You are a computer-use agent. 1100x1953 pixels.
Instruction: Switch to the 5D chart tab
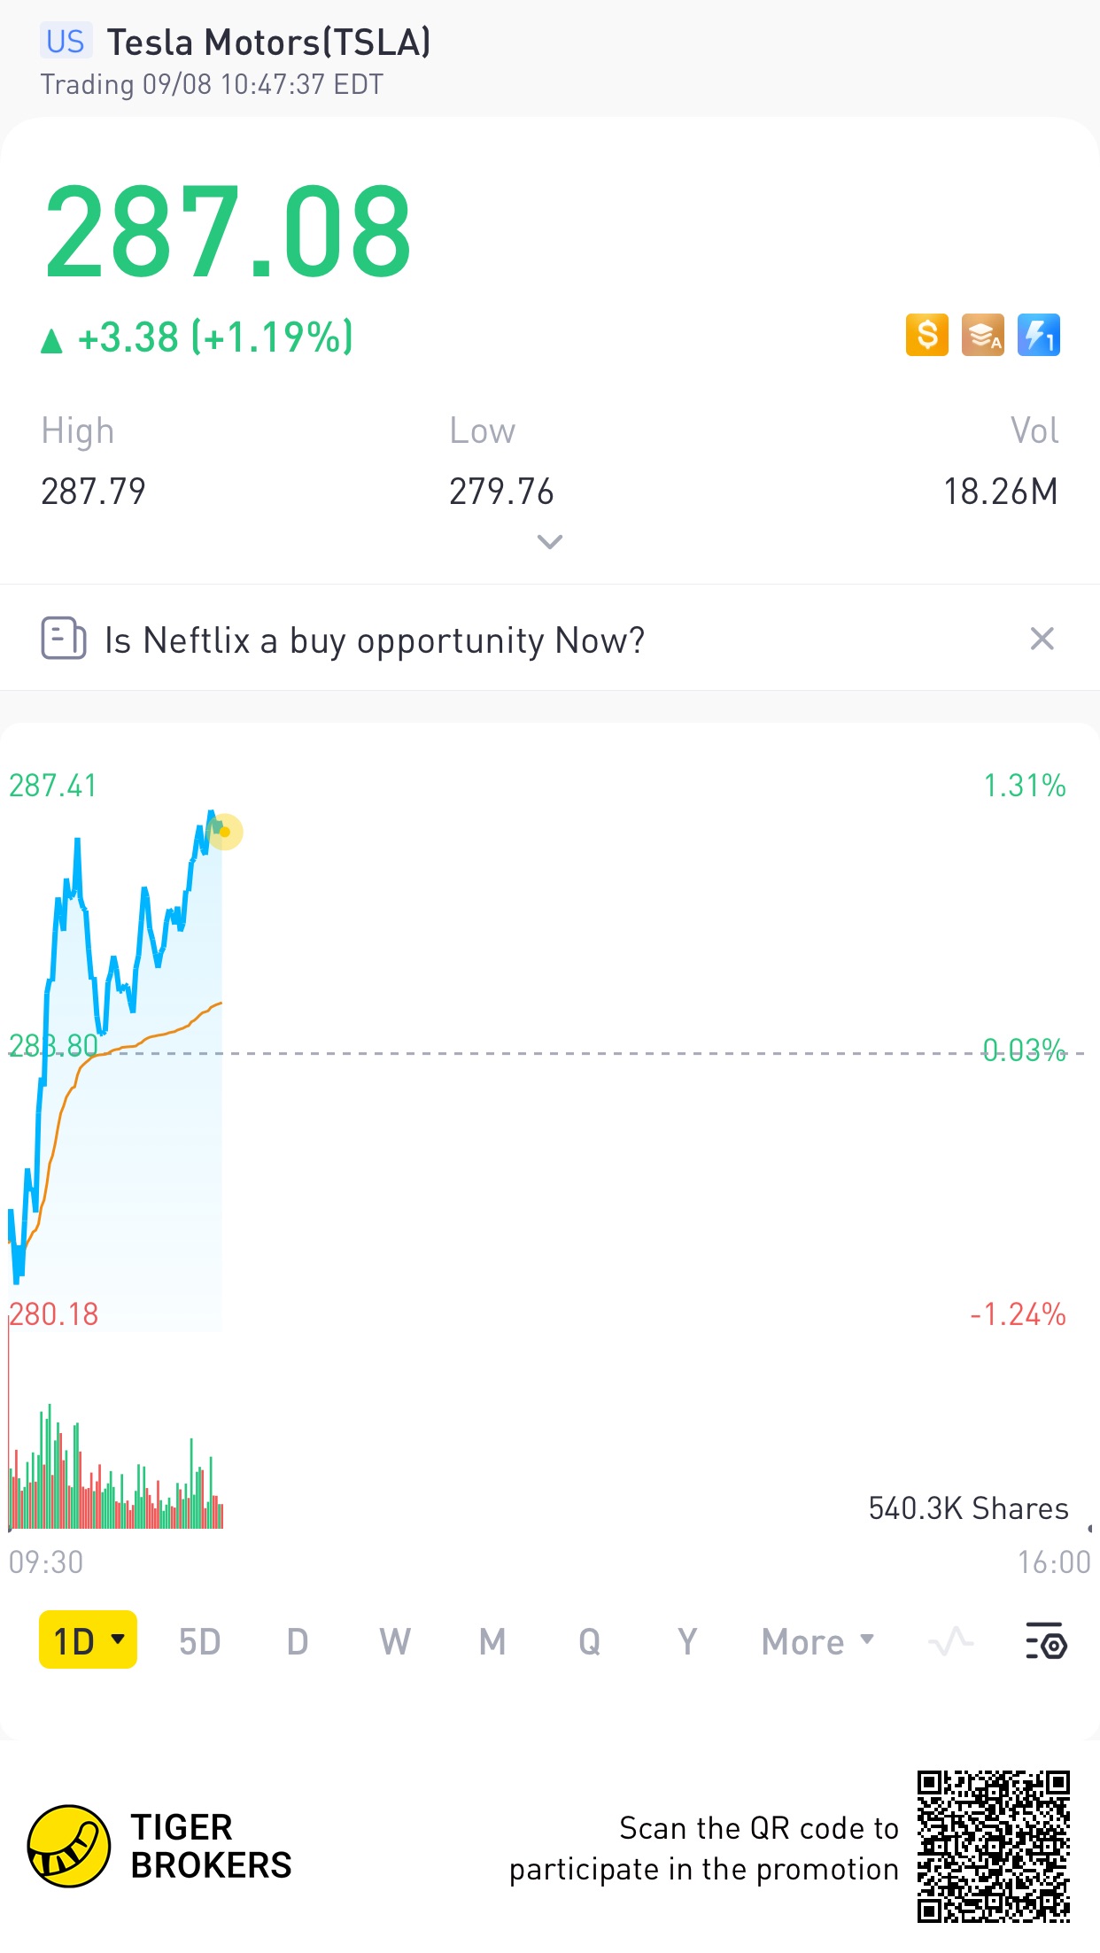(199, 1641)
